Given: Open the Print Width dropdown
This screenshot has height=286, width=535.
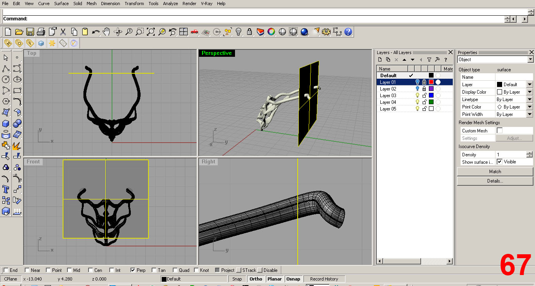Looking at the screenshot, I should click(530, 114).
